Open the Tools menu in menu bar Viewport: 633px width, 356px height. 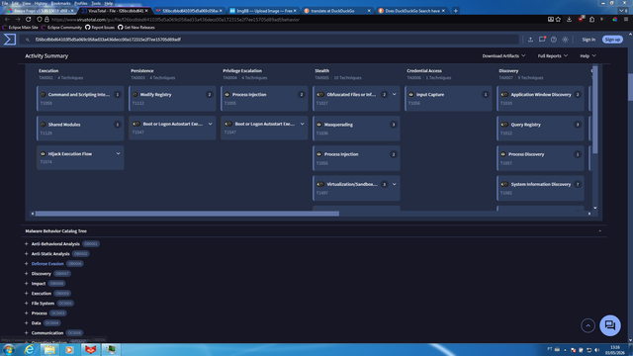pos(96,3)
